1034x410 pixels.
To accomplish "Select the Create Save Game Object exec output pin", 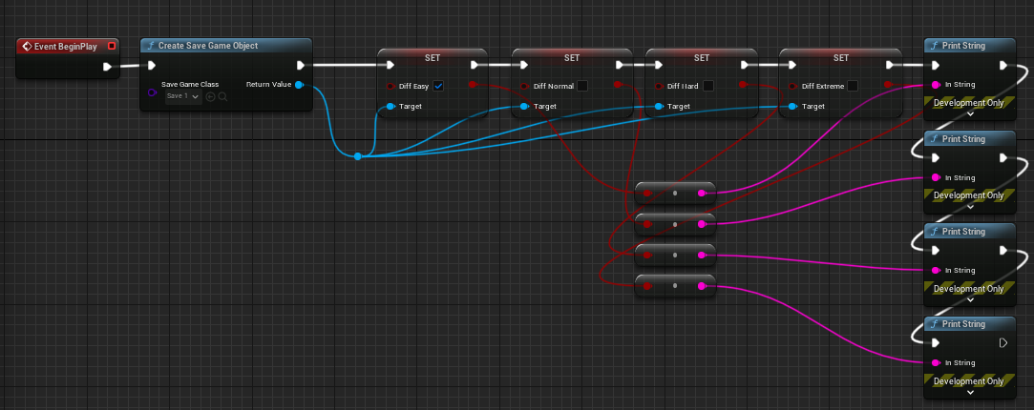I will coord(301,65).
